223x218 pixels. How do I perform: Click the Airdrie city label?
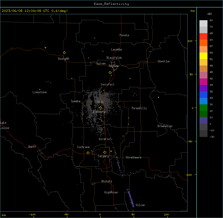point(105,139)
